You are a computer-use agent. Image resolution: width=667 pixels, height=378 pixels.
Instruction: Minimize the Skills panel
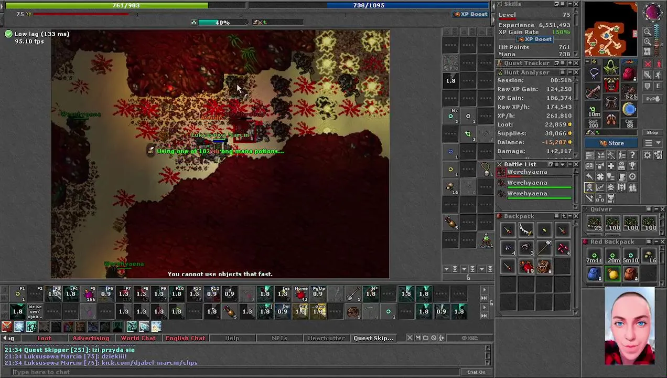click(570, 4)
